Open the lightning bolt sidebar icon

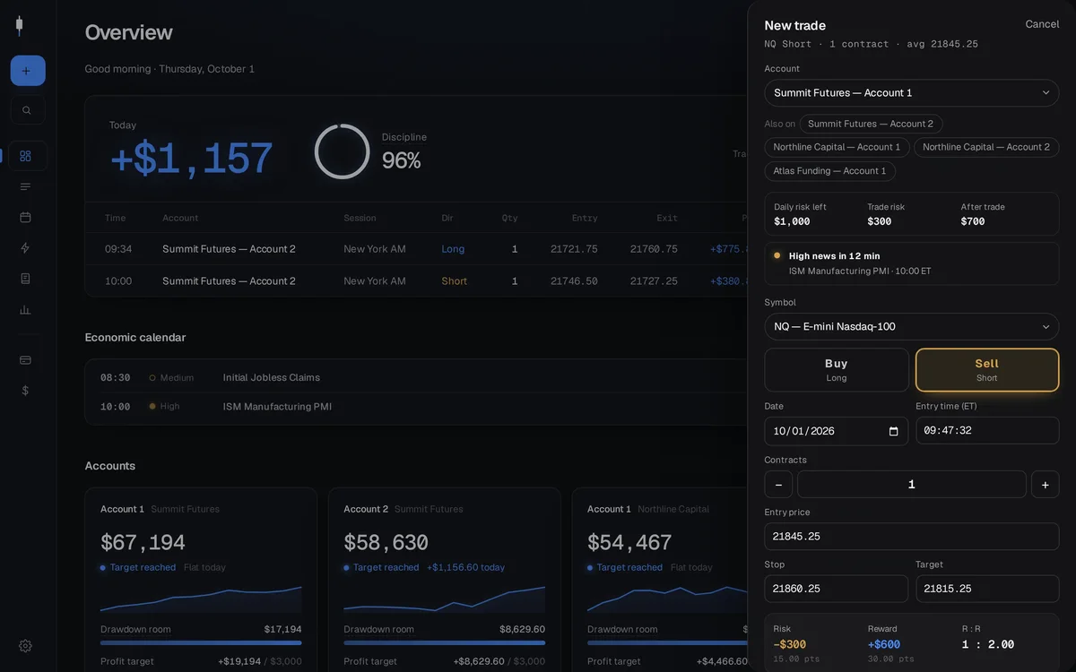tap(25, 247)
